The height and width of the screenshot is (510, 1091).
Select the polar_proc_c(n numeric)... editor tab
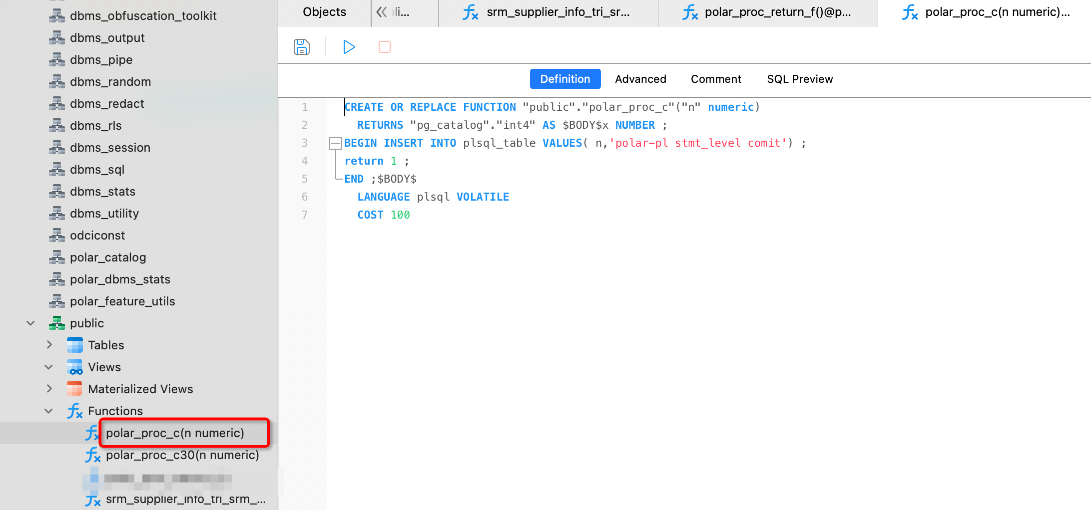coord(985,12)
